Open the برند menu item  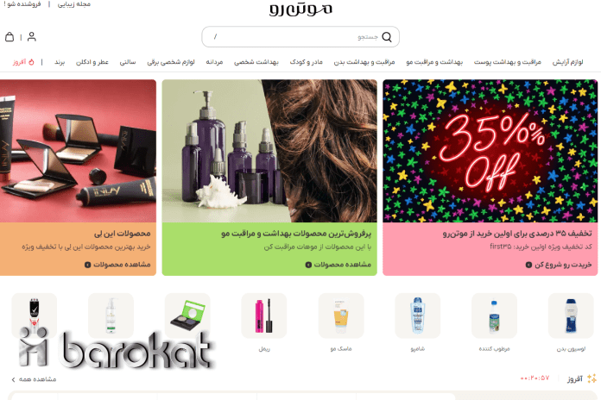coord(60,62)
